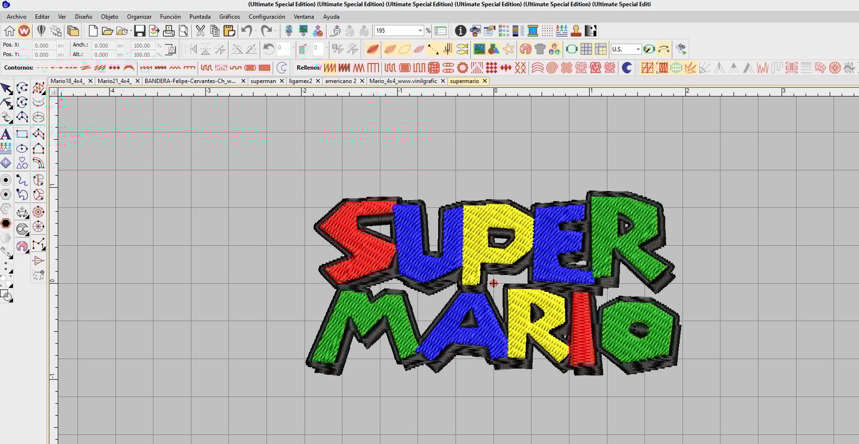Select the arrow Select Object tool
Screen dimensions: 859x444
[x=6, y=88]
